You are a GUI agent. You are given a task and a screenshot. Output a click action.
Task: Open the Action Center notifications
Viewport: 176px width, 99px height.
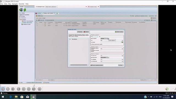coord(172,97)
